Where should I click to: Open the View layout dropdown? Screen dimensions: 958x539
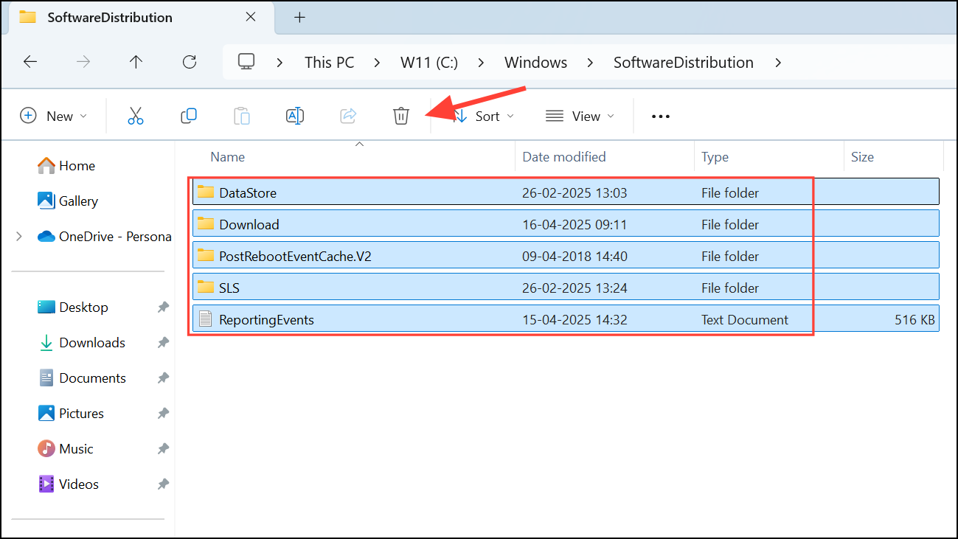(x=580, y=116)
